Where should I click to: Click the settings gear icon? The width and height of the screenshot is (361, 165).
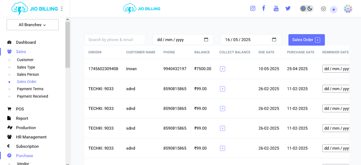[323, 9]
